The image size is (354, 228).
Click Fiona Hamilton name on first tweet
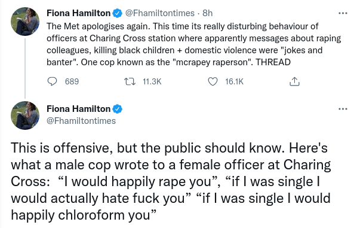click(78, 13)
